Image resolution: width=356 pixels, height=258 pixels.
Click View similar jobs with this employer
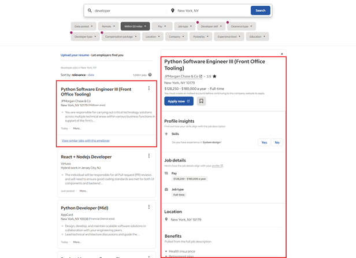pyautogui.click(x=86, y=141)
